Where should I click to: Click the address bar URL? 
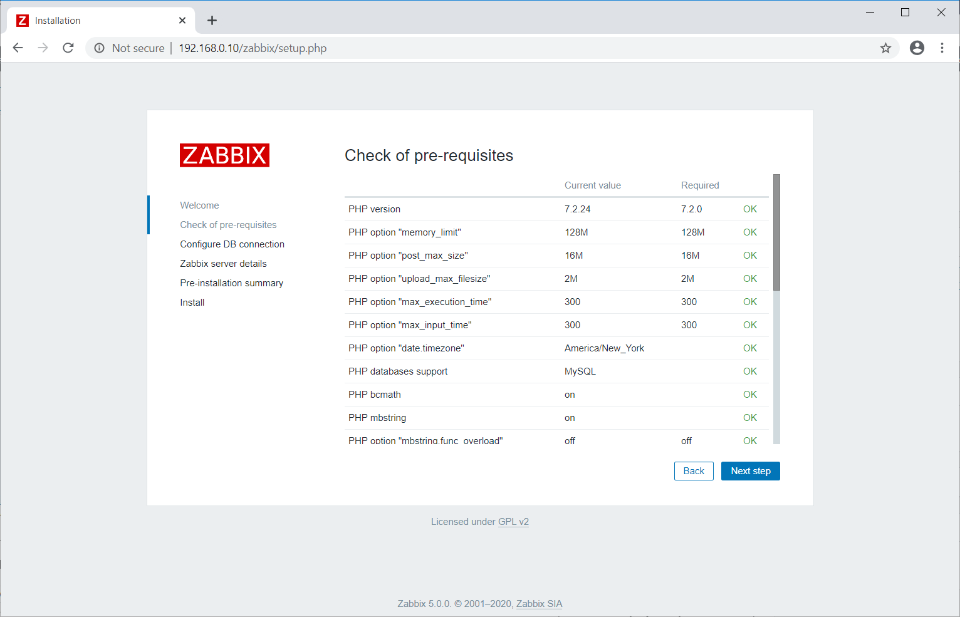click(253, 48)
